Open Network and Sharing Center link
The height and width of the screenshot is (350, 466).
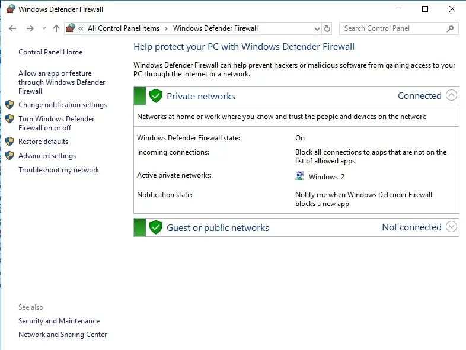[62, 335]
